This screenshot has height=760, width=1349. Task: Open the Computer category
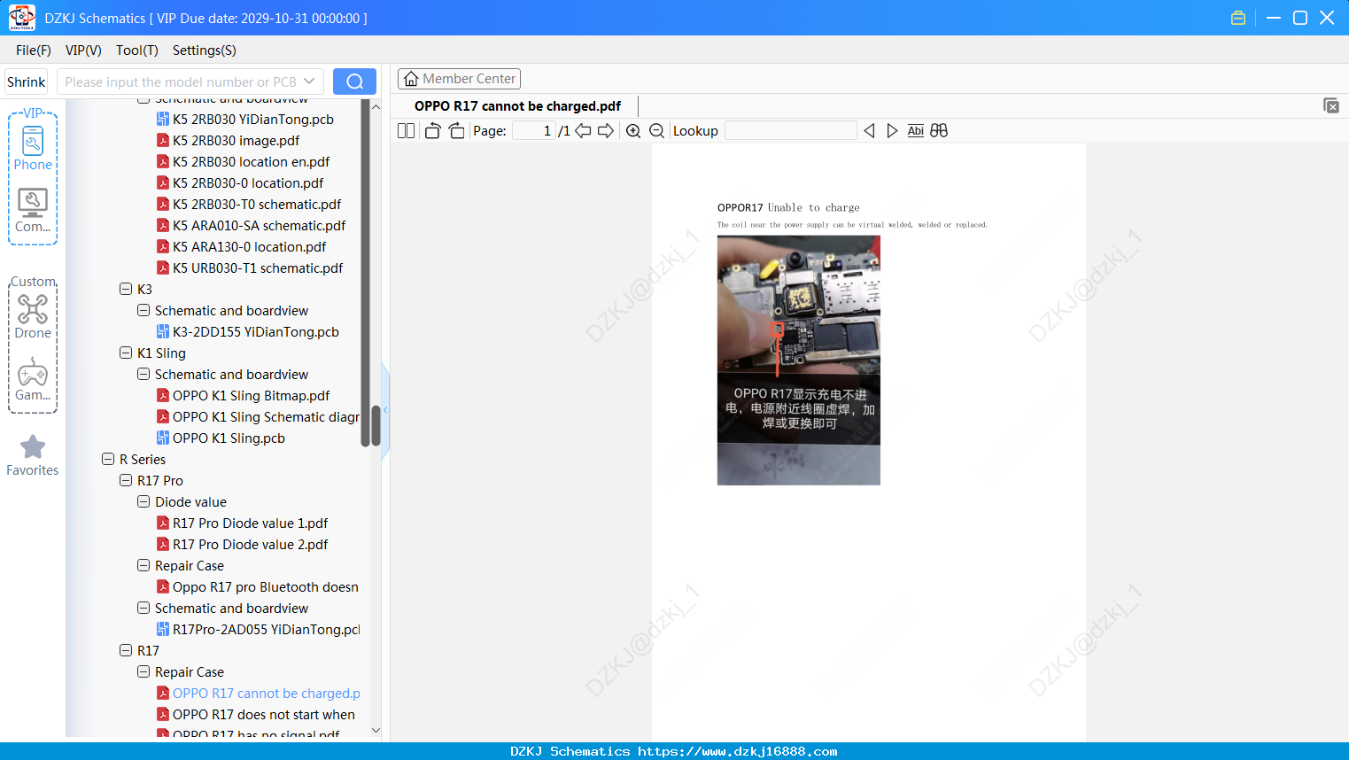coord(33,212)
